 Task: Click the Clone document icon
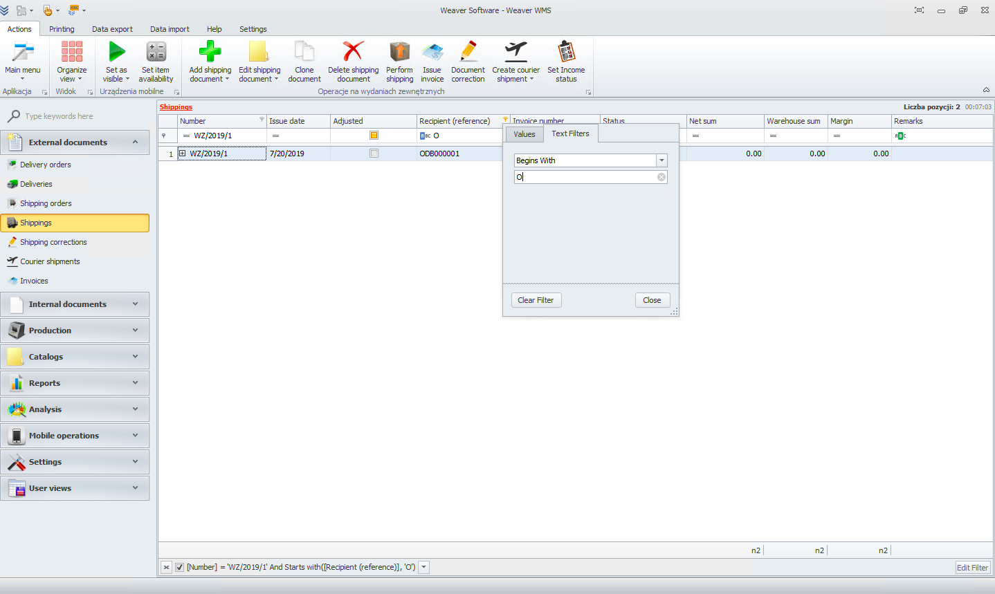coord(304,52)
